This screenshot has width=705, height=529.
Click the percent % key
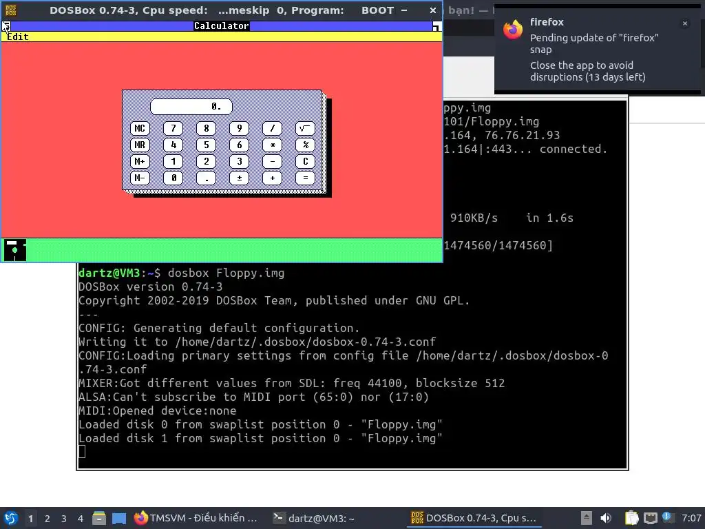(305, 145)
